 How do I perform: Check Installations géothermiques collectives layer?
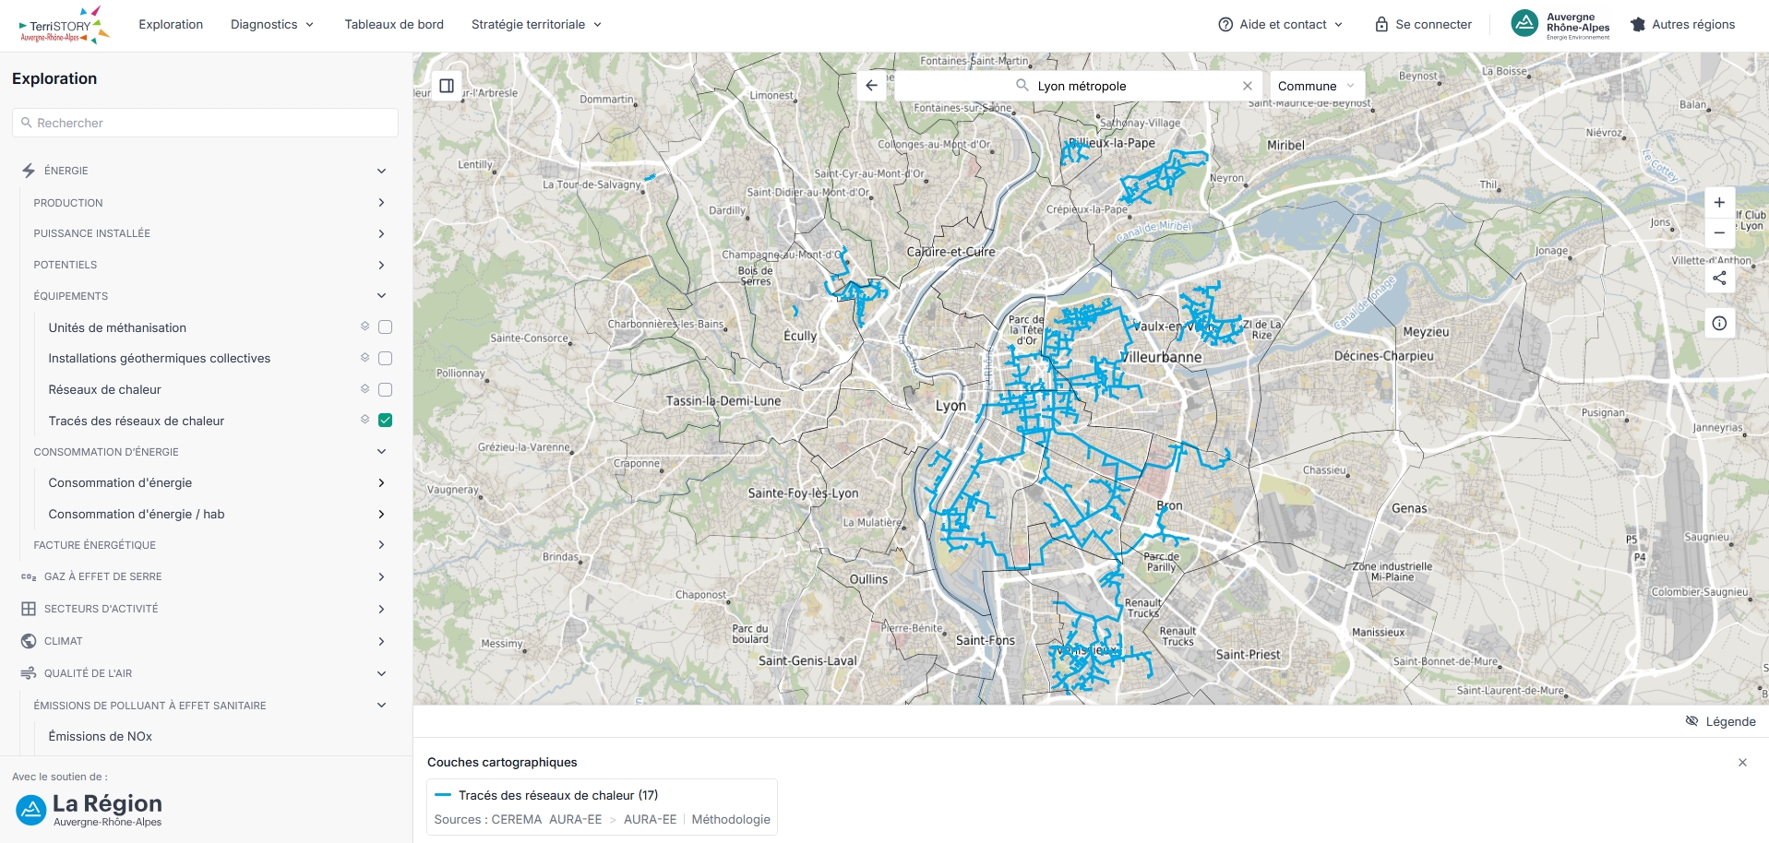[x=386, y=358]
